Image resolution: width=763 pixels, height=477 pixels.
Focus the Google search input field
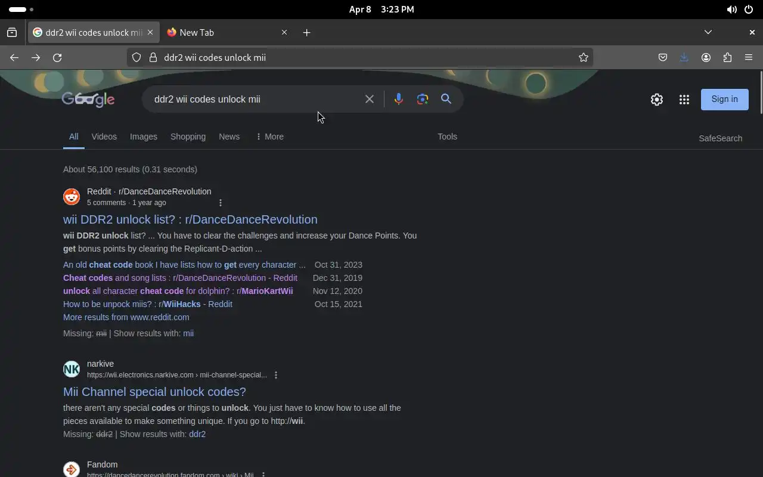pyautogui.click(x=256, y=99)
